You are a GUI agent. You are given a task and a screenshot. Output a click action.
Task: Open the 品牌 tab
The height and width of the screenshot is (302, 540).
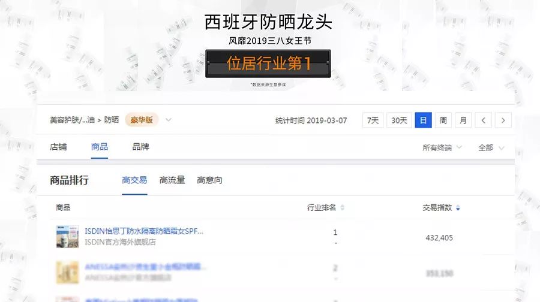(140, 147)
